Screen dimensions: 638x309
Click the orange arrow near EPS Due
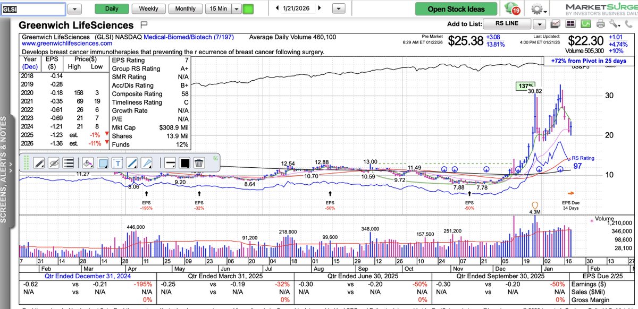tap(571, 193)
